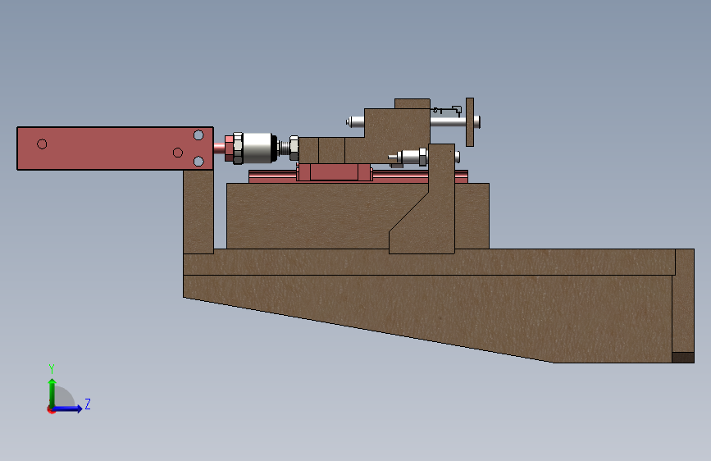Select the bottom-right hole of the red plate
711x461 pixels.
click(198, 161)
